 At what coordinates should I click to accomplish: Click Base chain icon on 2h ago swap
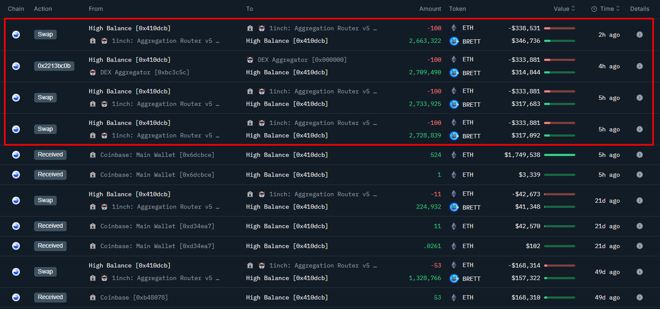coord(16,35)
